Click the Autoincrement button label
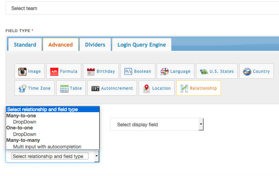 click(117, 88)
